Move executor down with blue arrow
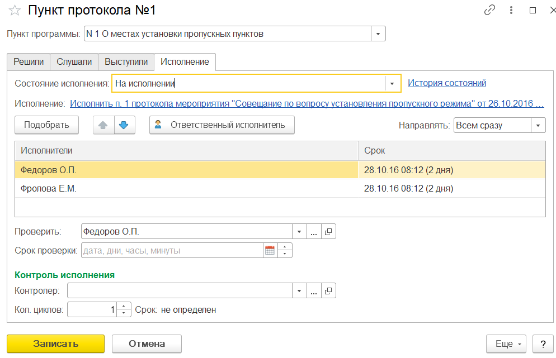The width and height of the screenshot is (556, 358). point(124,125)
